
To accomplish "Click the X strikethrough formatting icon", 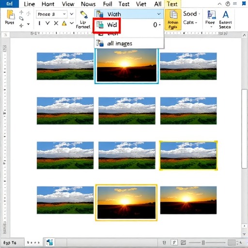I will pos(56,23).
